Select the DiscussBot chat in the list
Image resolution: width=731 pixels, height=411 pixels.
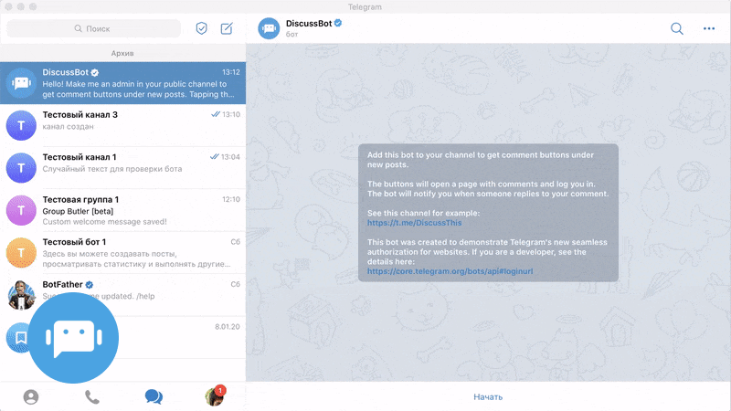[122, 83]
